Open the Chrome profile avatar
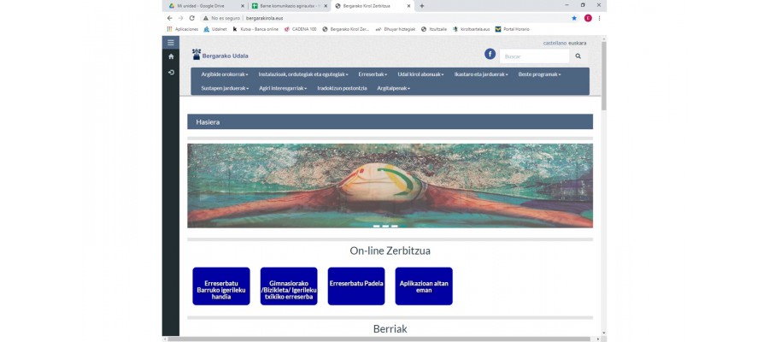 (588, 18)
